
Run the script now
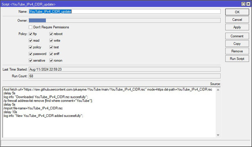[x=237, y=58]
